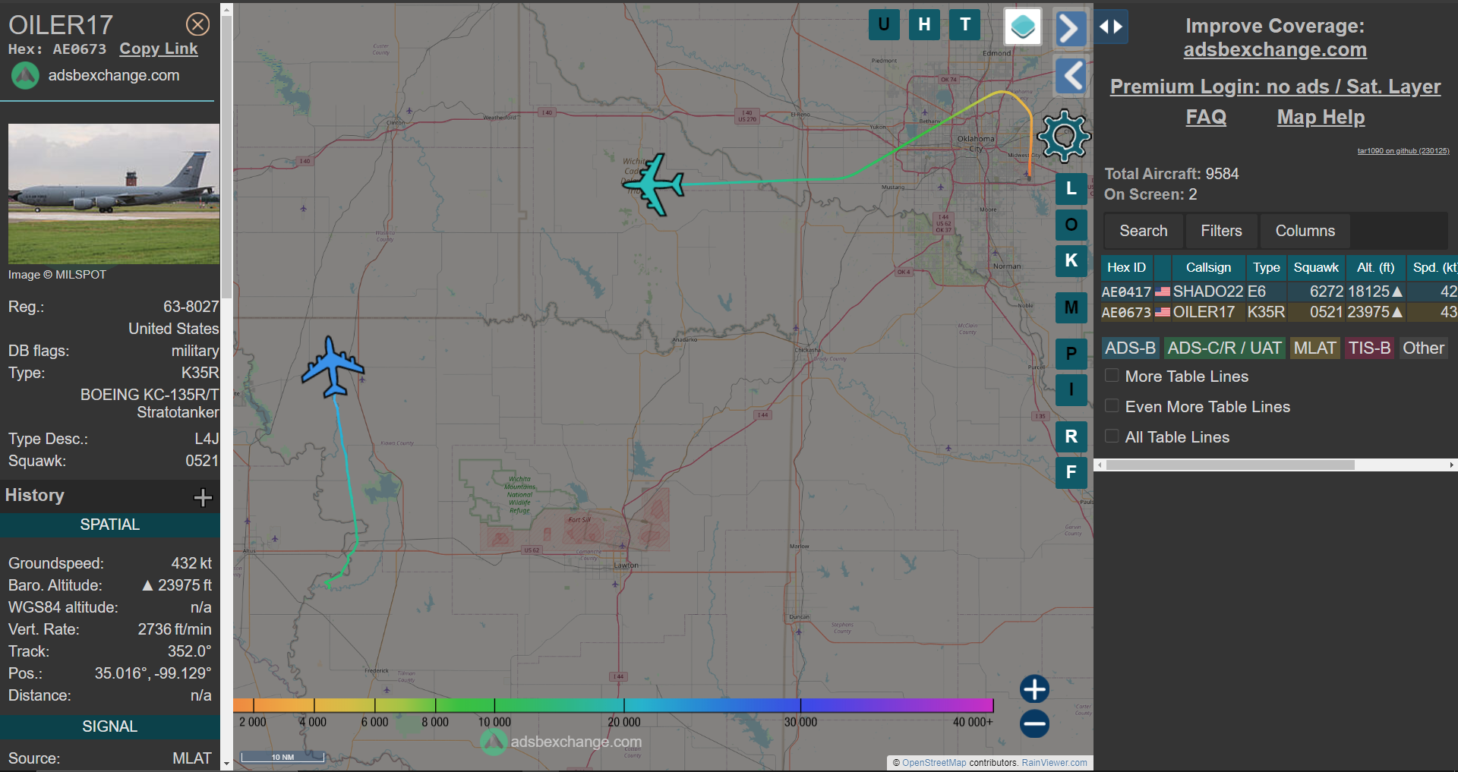Open the settings gear
The height and width of the screenshot is (772, 1458).
[x=1064, y=137]
